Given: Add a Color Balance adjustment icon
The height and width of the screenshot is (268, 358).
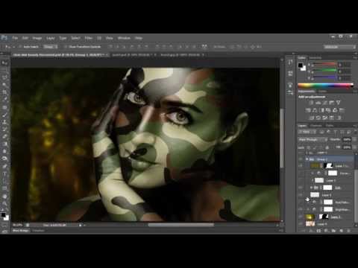Looking at the screenshot, I should pyautogui.click(x=315, y=110).
